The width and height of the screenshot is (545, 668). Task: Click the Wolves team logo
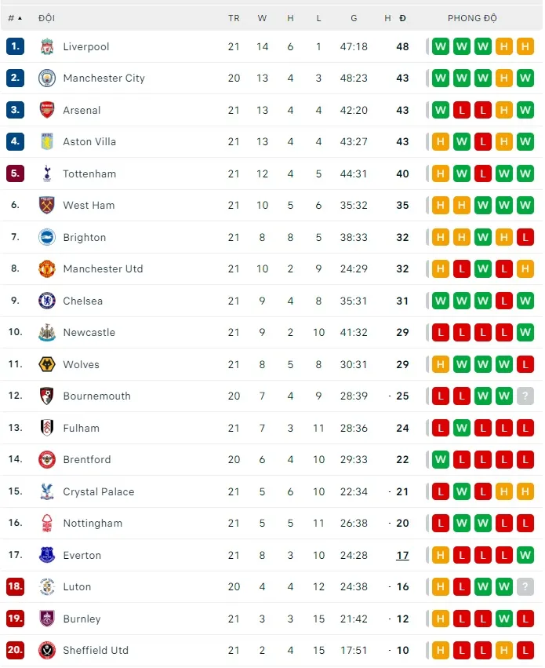(47, 364)
